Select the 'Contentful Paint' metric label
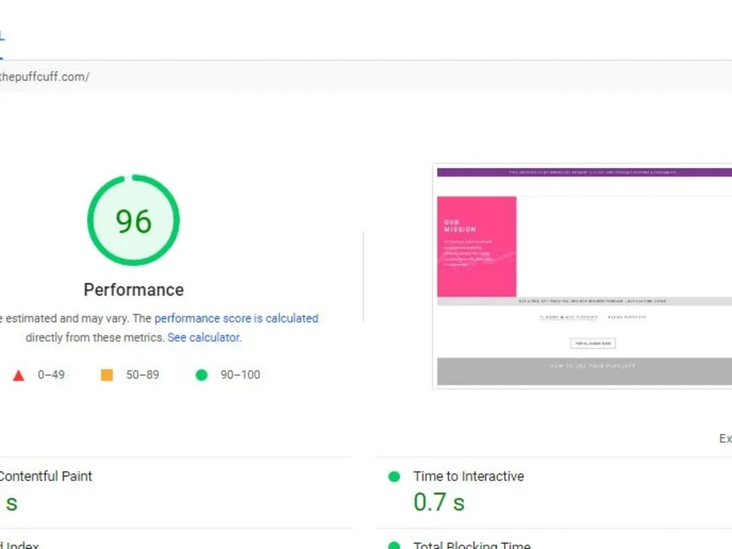Screen dimensions: 732x549 [x=45, y=477]
